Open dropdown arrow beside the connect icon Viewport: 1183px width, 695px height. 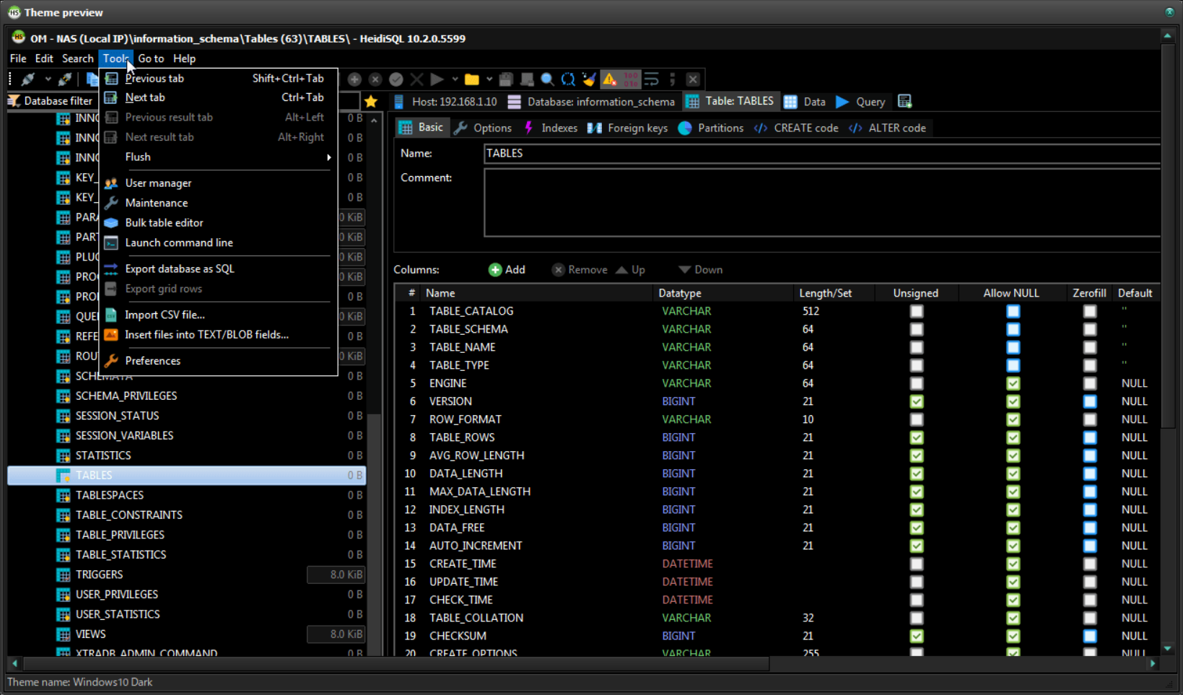tap(48, 79)
